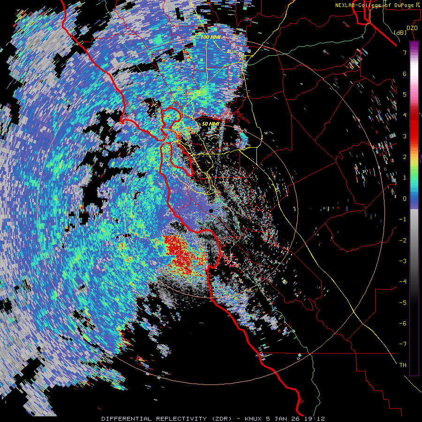
Task: Click the -6 value on color scale
Action: click(x=403, y=324)
